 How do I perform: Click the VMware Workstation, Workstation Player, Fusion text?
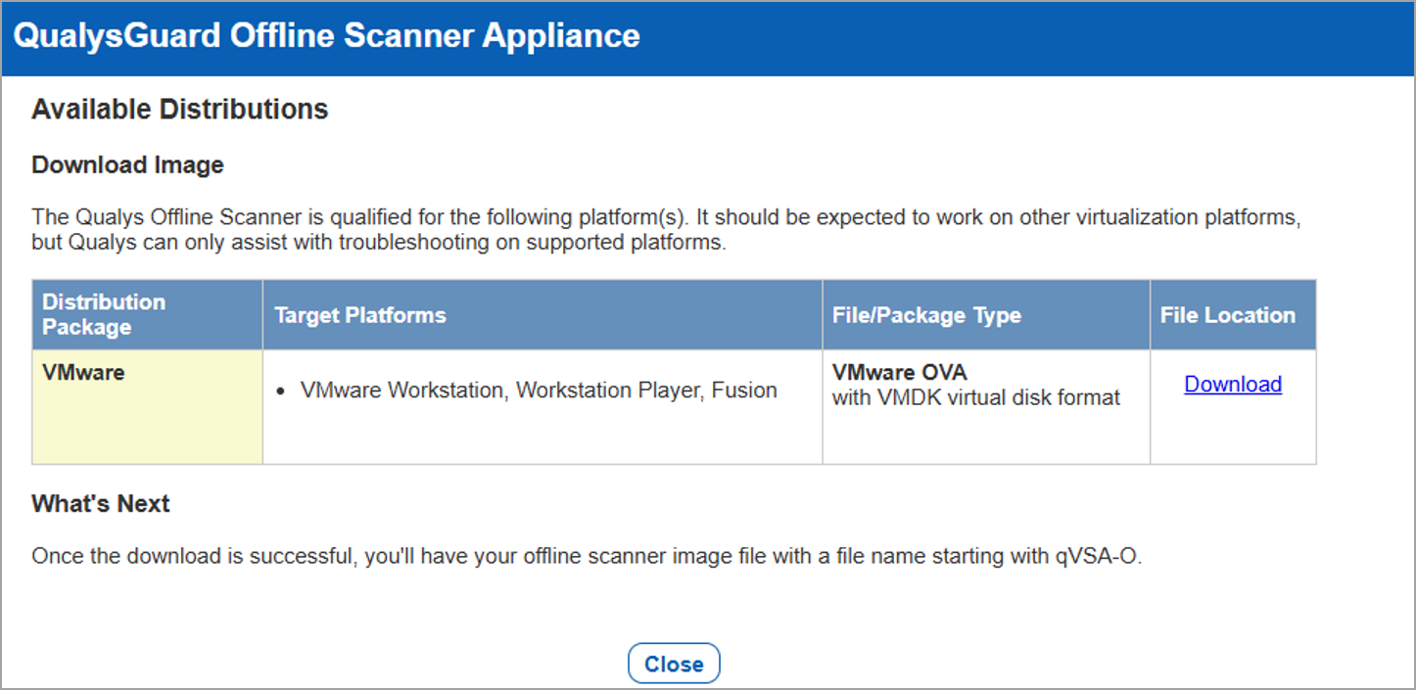point(538,391)
